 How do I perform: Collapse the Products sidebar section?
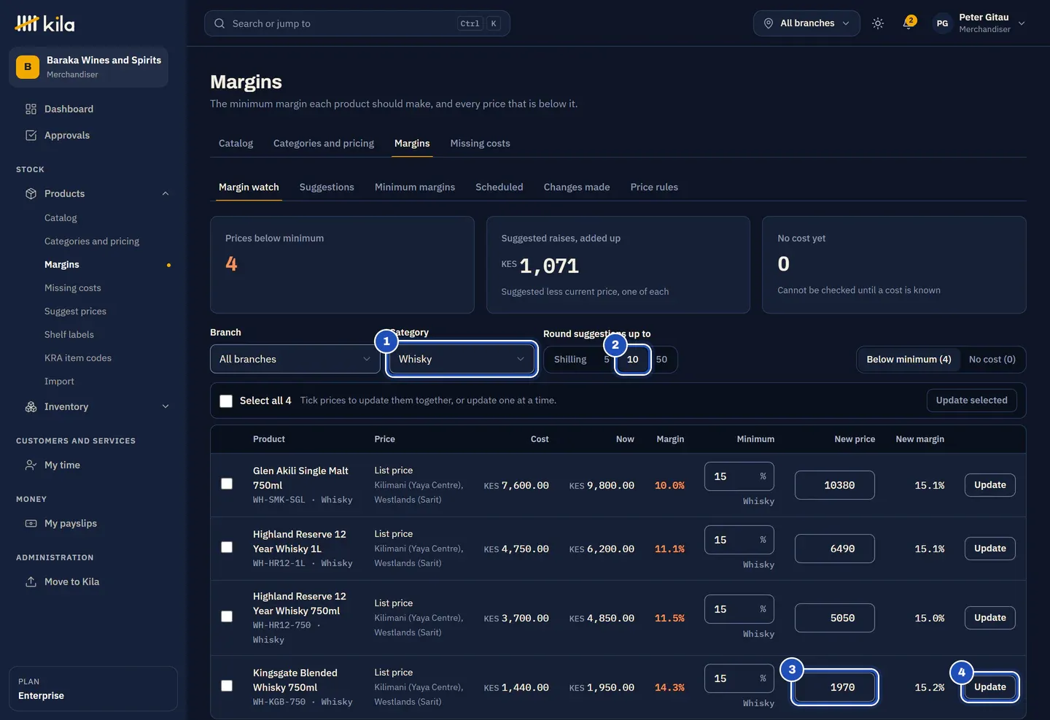[166, 193]
